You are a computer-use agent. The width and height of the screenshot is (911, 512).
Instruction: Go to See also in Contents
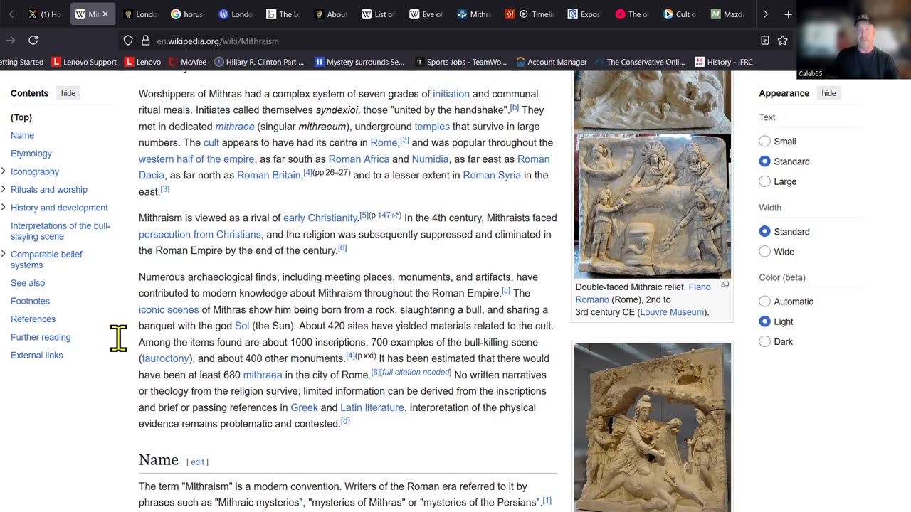tap(28, 283)
